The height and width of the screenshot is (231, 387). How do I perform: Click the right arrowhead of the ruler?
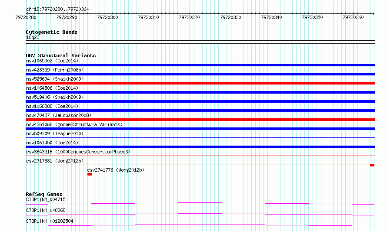(x=374, y=13)
